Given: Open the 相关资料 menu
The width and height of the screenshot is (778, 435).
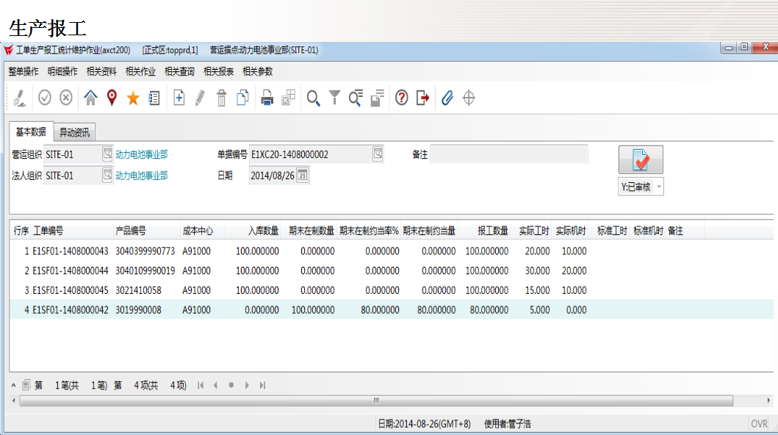Looking at the screenshot, I should point(101,71).
